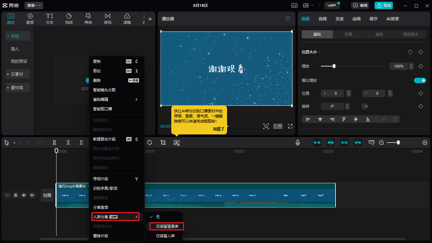Expand the 云素材 cloud materials section
The width and height of the screenshot is (432, 243).
click(17, 74)
